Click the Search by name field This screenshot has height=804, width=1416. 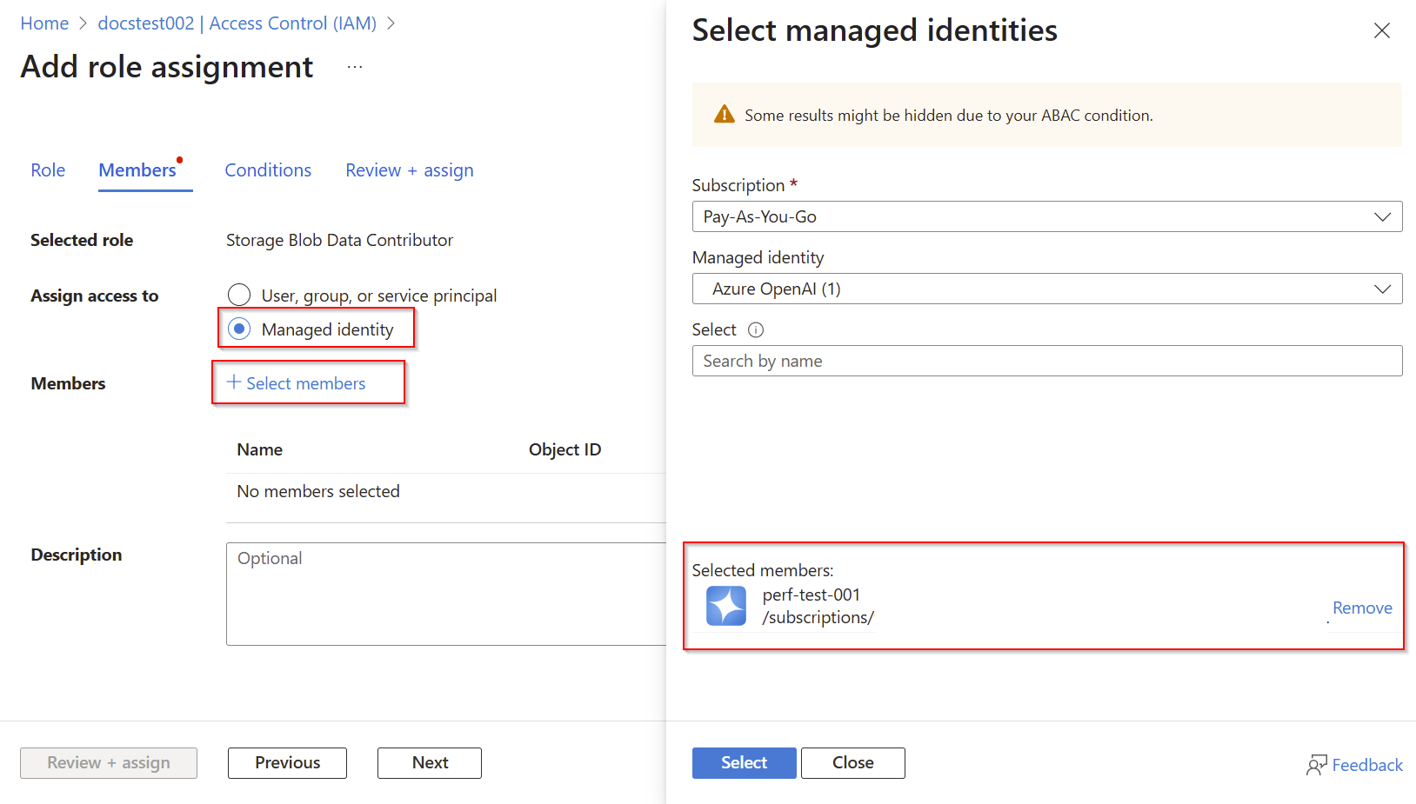click(1046, 361)
